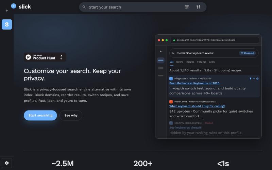Click the Product Hunt P logo
This screenshot has width=272, height=170.
[28, 57]
